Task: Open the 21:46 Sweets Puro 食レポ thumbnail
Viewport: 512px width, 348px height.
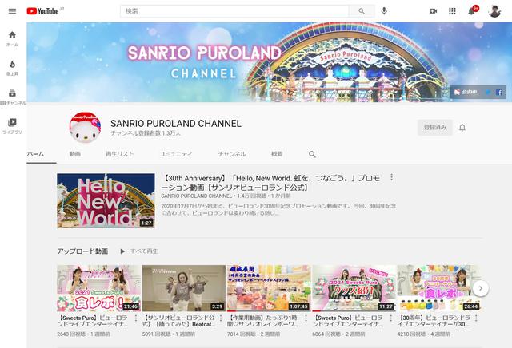Action: [x=99, y=288]
